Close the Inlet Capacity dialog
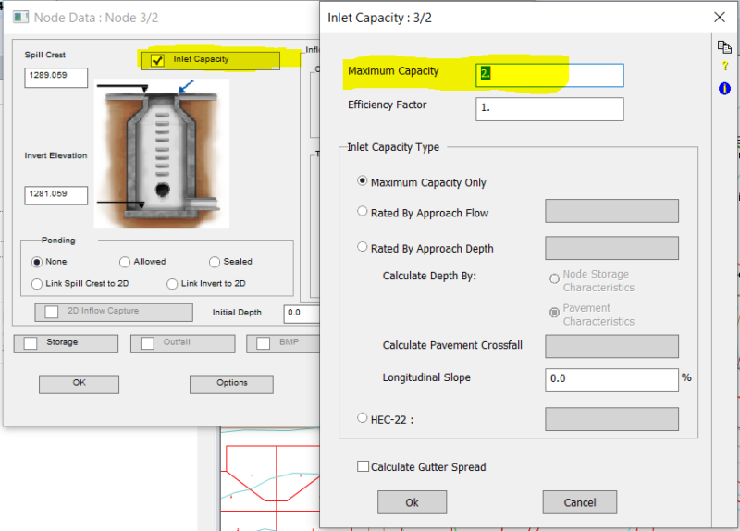The image size is (740, 531). click(720, 18)
